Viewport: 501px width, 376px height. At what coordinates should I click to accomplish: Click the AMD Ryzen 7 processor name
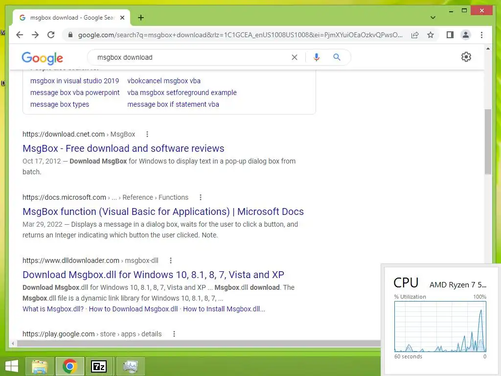[x=457, y=284]
